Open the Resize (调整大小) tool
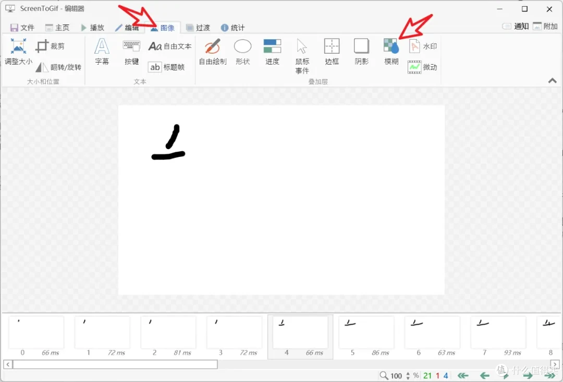 (18, 52)
